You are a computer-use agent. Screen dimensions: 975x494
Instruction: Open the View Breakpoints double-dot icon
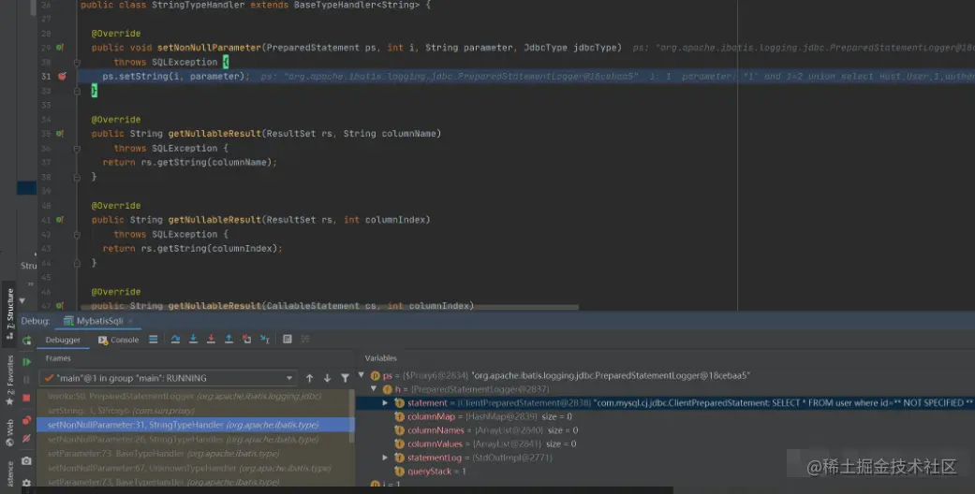click(27, 420)
